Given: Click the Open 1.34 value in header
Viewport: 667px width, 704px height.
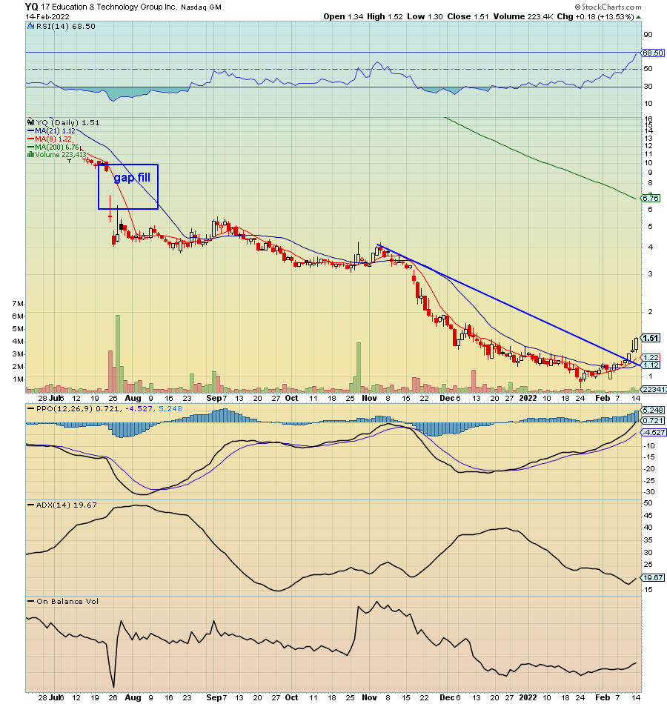Looking at the screenshot, I should point(343,16).
